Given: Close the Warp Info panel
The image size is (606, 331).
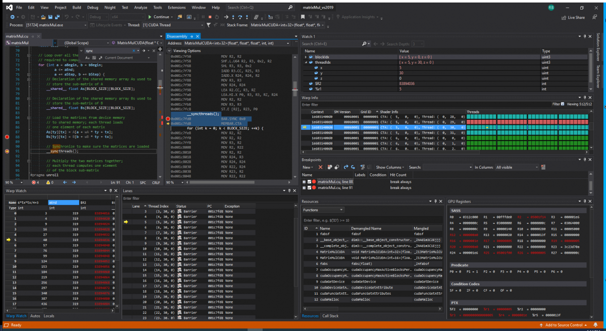Looking at the screenshot, I should coord(590,98).
